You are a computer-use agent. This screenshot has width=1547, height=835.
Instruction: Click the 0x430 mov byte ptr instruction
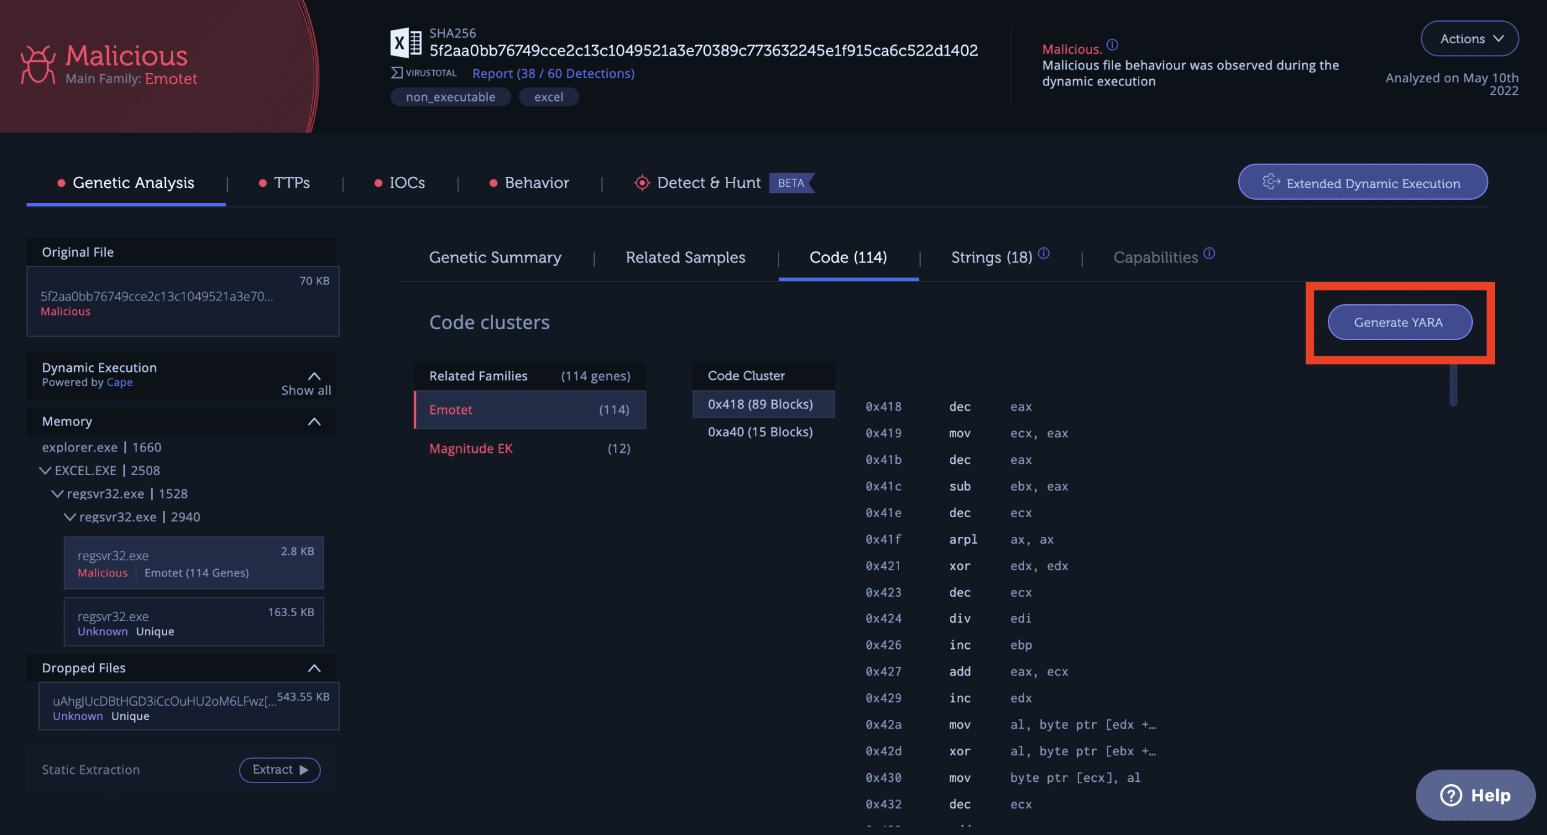click(x=1002, y=777)
